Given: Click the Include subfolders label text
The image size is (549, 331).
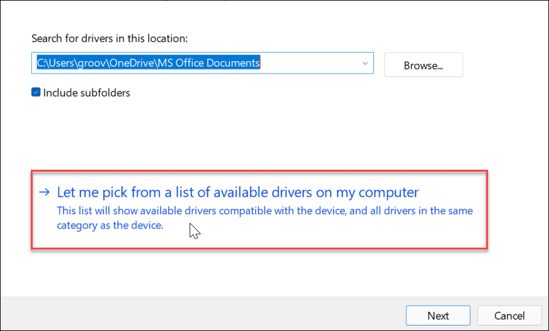Looking at the screenshot, I should 86,93.
